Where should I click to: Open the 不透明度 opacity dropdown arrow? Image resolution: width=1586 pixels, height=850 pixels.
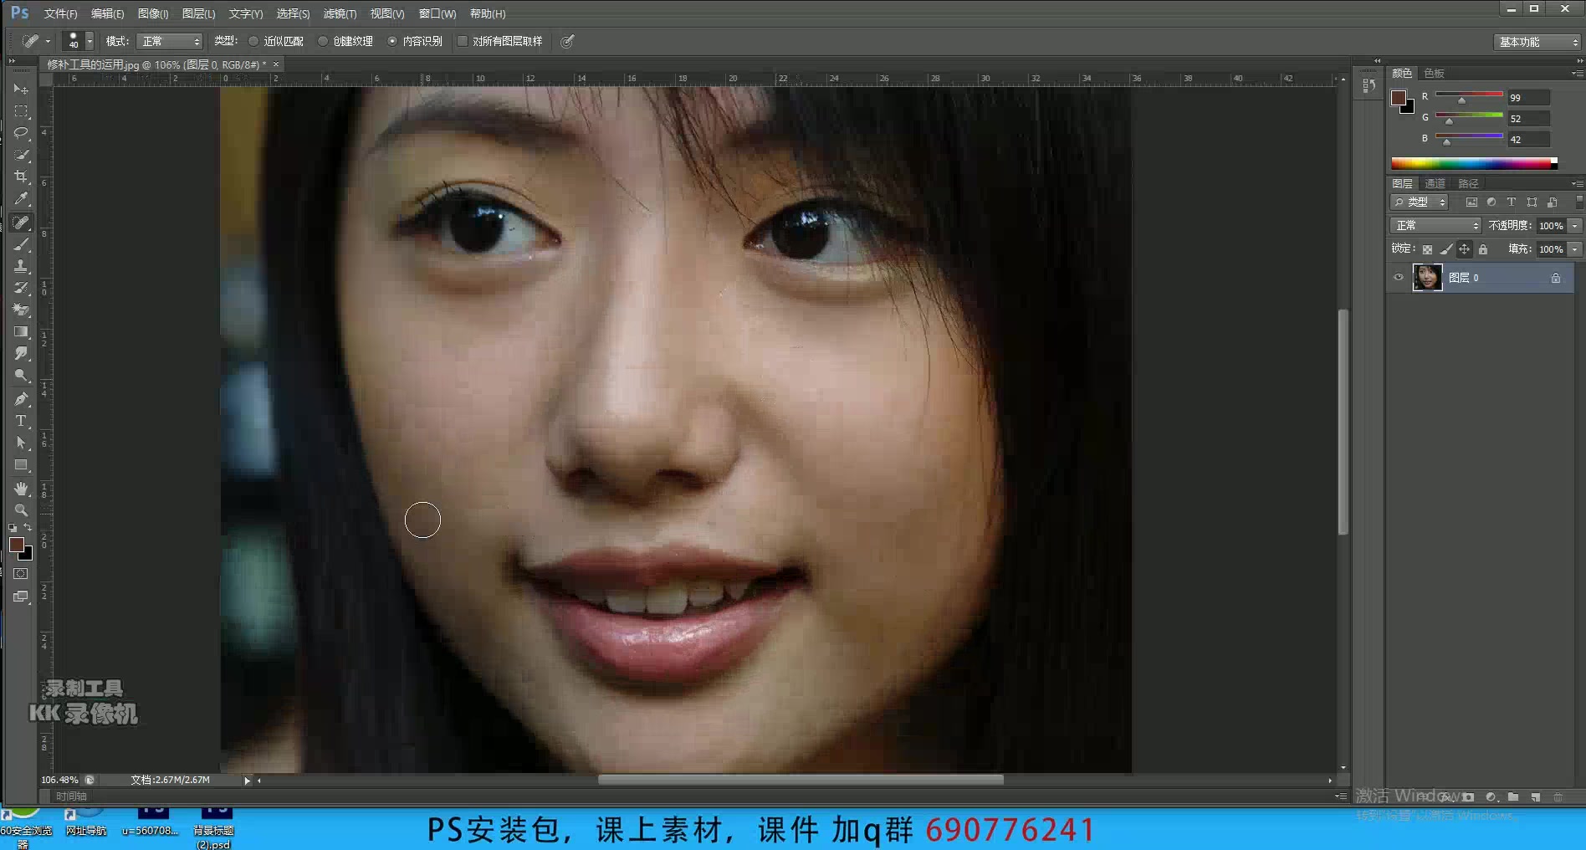pyautogui.click(x=1575, y=226)
